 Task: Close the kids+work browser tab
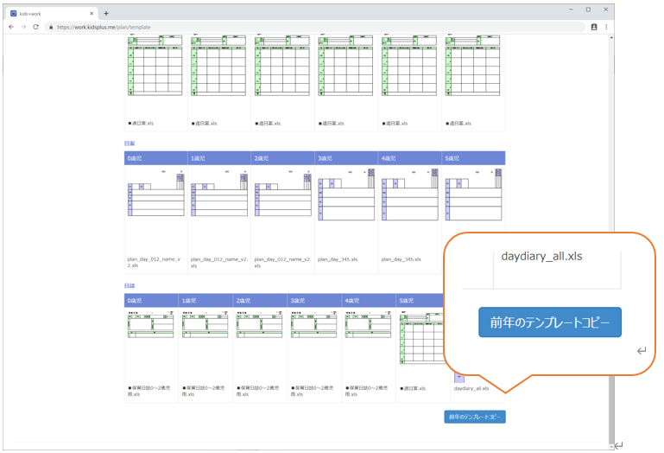pos(92,14)
